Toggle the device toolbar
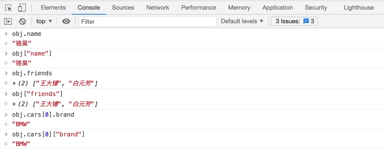 pyautogui.click(x=22, y=7)
